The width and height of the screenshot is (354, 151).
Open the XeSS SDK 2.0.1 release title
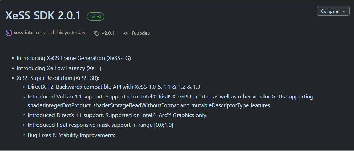(x=43, y=15)
